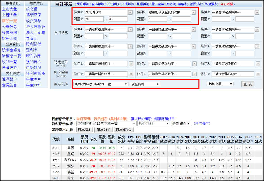
Task: Clear 特定條件 condition 1 × button
Action: [131, 64]
